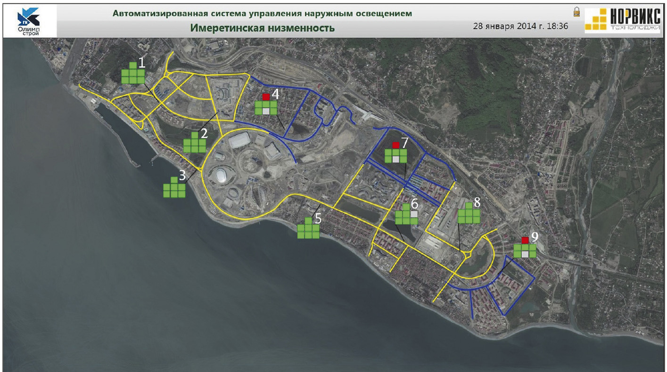Click the number label 4 on the map
667x372 pixels.
tap(275, 93)
